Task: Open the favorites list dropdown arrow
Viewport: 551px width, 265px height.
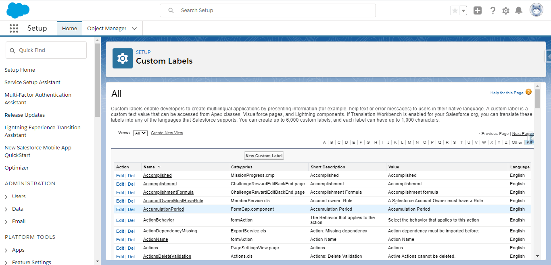Action: [x=463, y=10]
